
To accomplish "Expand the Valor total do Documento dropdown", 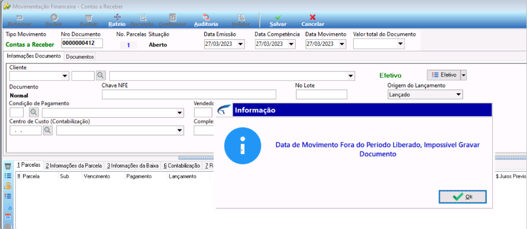I will 400,44.
